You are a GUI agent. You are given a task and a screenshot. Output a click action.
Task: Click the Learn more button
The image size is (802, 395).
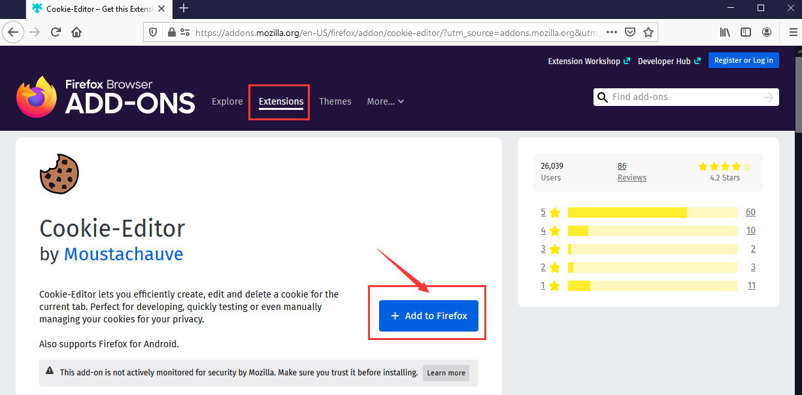click(x=446, y=373)
